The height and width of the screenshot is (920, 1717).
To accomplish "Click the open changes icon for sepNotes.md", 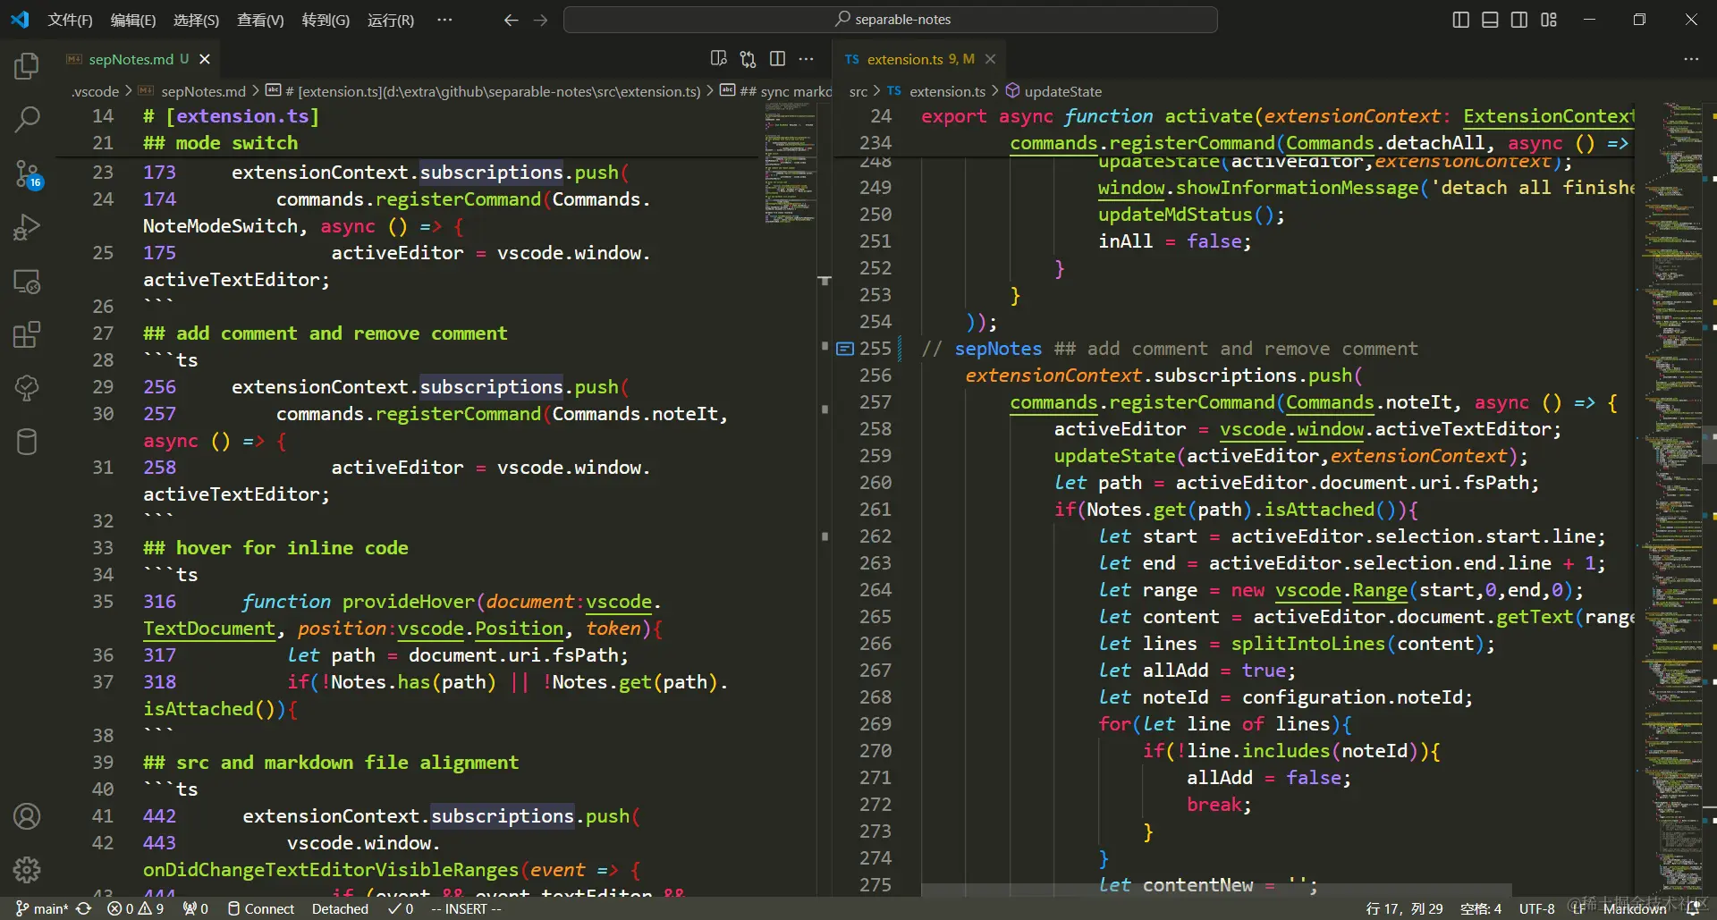I will [x=748, y=59].
